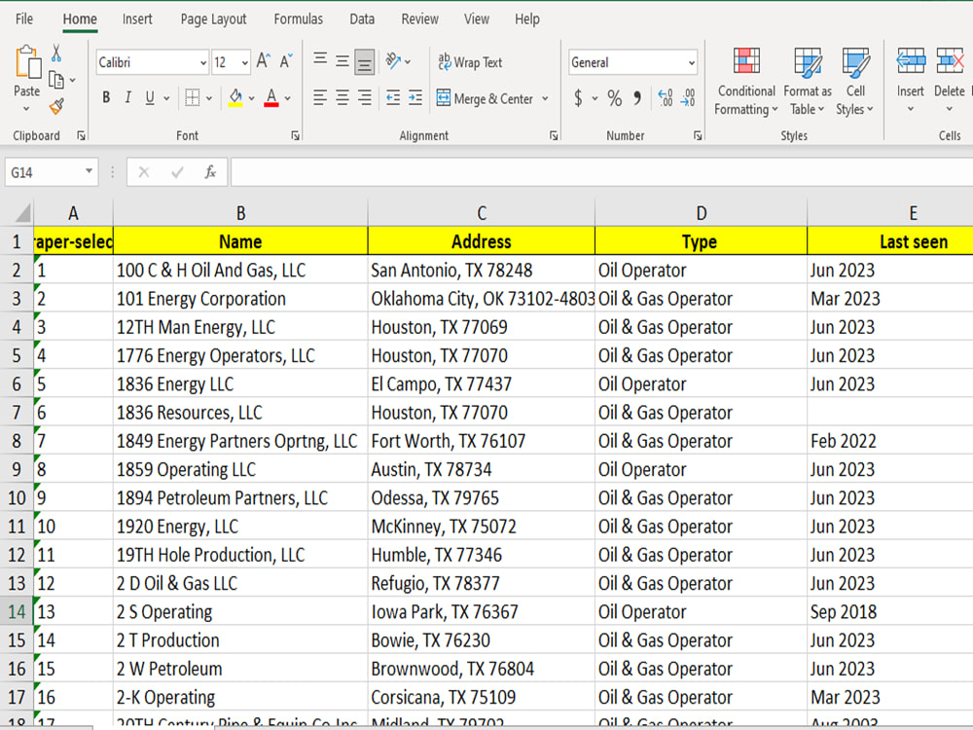This screenshot has height=730, width=973.
Task: Open Font settings dialog launcher
Action: pos(296,135)
